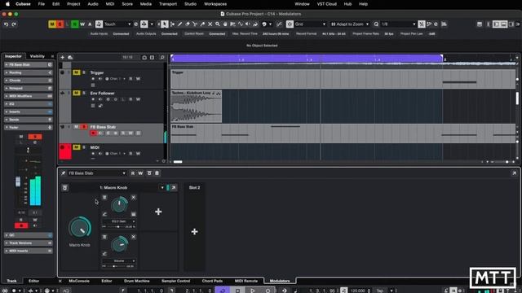Open track search magnifier in track list

162,58
